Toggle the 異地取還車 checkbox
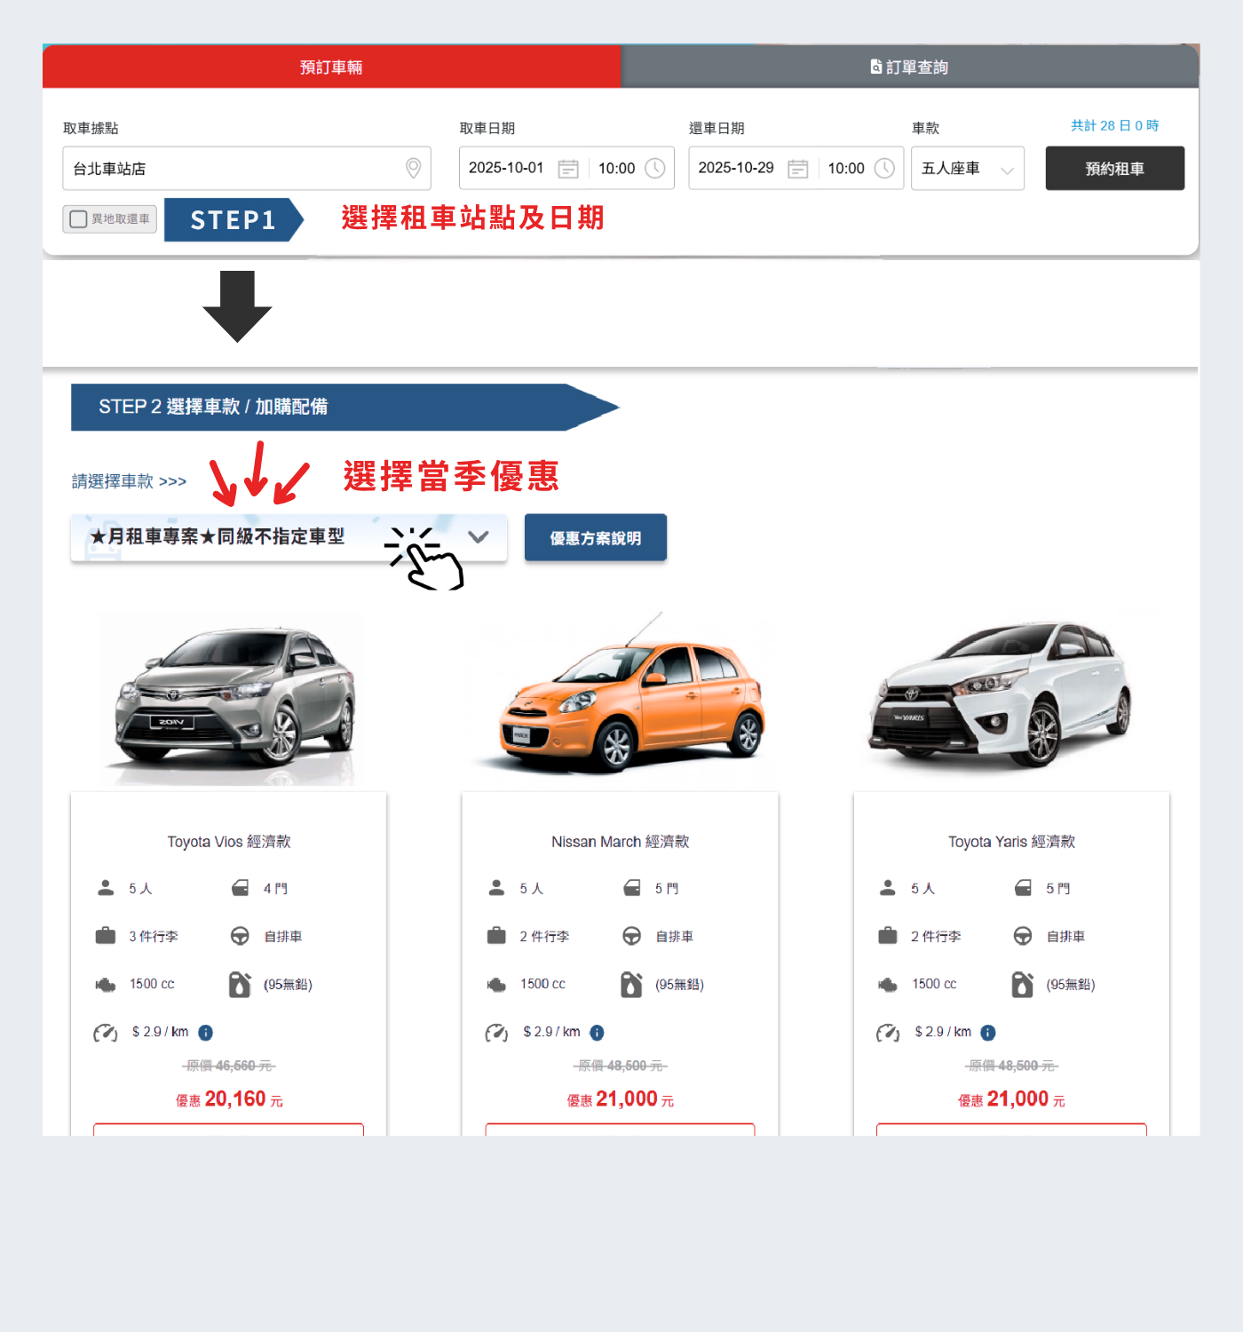This screenshot has height=1332, width=1243. 78,218
